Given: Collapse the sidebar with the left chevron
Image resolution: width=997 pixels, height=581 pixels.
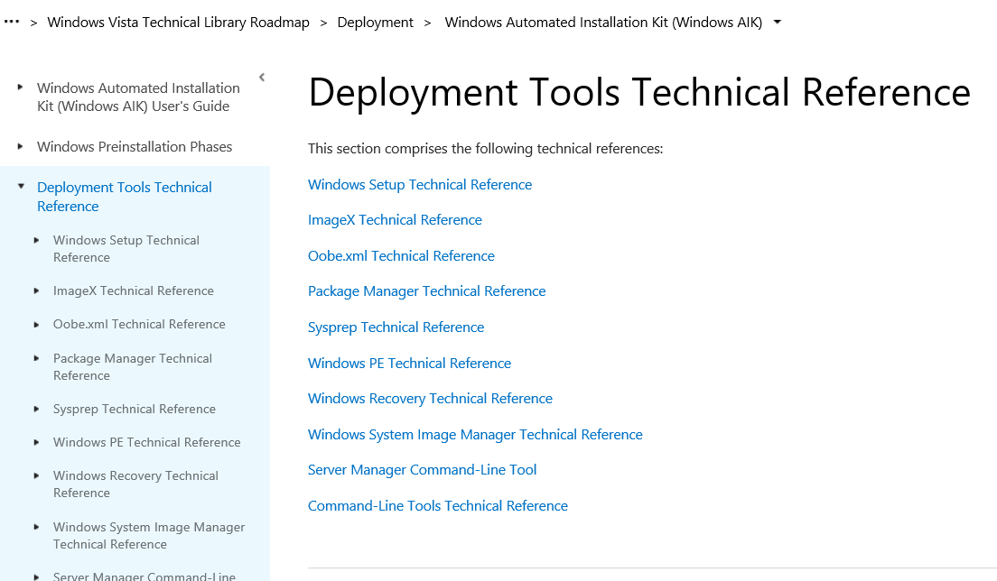Looking at the screenshot, I should click(x=262, y=78).
